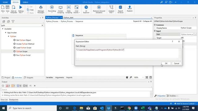
Task: Open UI Explorer
Action: [86, 9]
